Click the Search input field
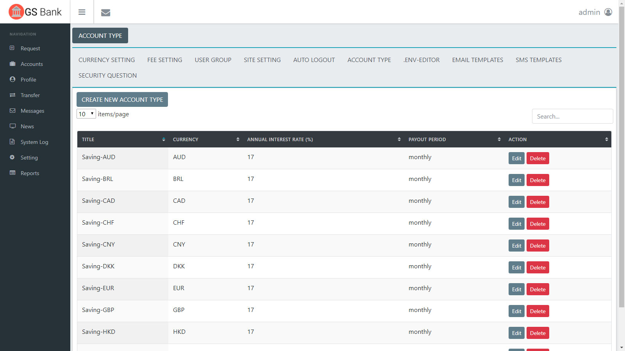Viewport: 625px width, 351px height. (572, 116)
